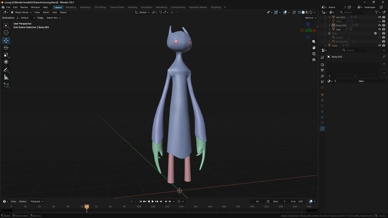Open the File menu
Image resolution: width=388 pixels, height=218 pixels.
pos(8,7)
